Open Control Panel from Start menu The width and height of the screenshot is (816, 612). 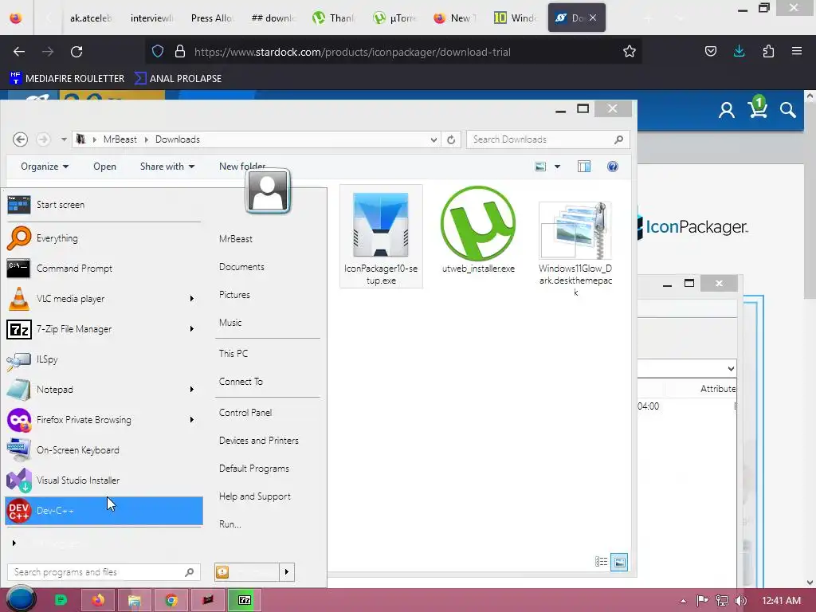pos(245,413)
